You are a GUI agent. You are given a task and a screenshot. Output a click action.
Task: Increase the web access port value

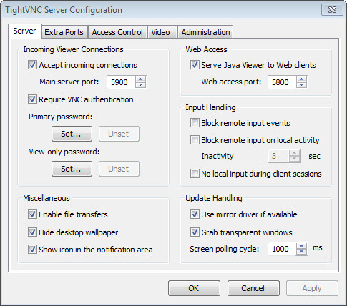(302, 79)
